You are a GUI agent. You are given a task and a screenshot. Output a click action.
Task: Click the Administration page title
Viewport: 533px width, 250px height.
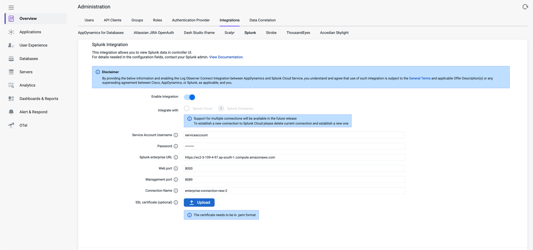pos(94,7)
